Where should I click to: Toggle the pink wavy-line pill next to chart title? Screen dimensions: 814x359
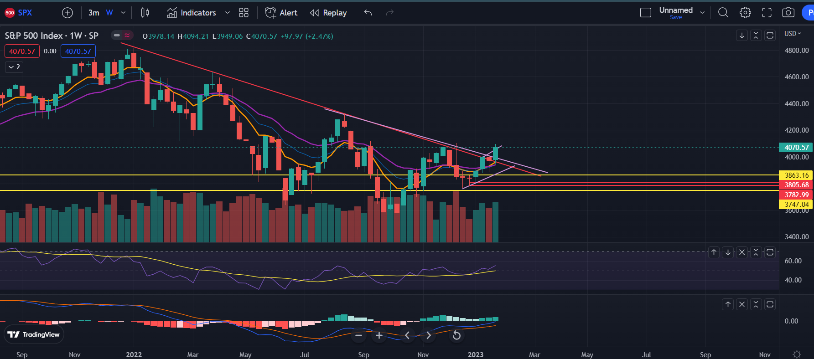tap(127, 35)
